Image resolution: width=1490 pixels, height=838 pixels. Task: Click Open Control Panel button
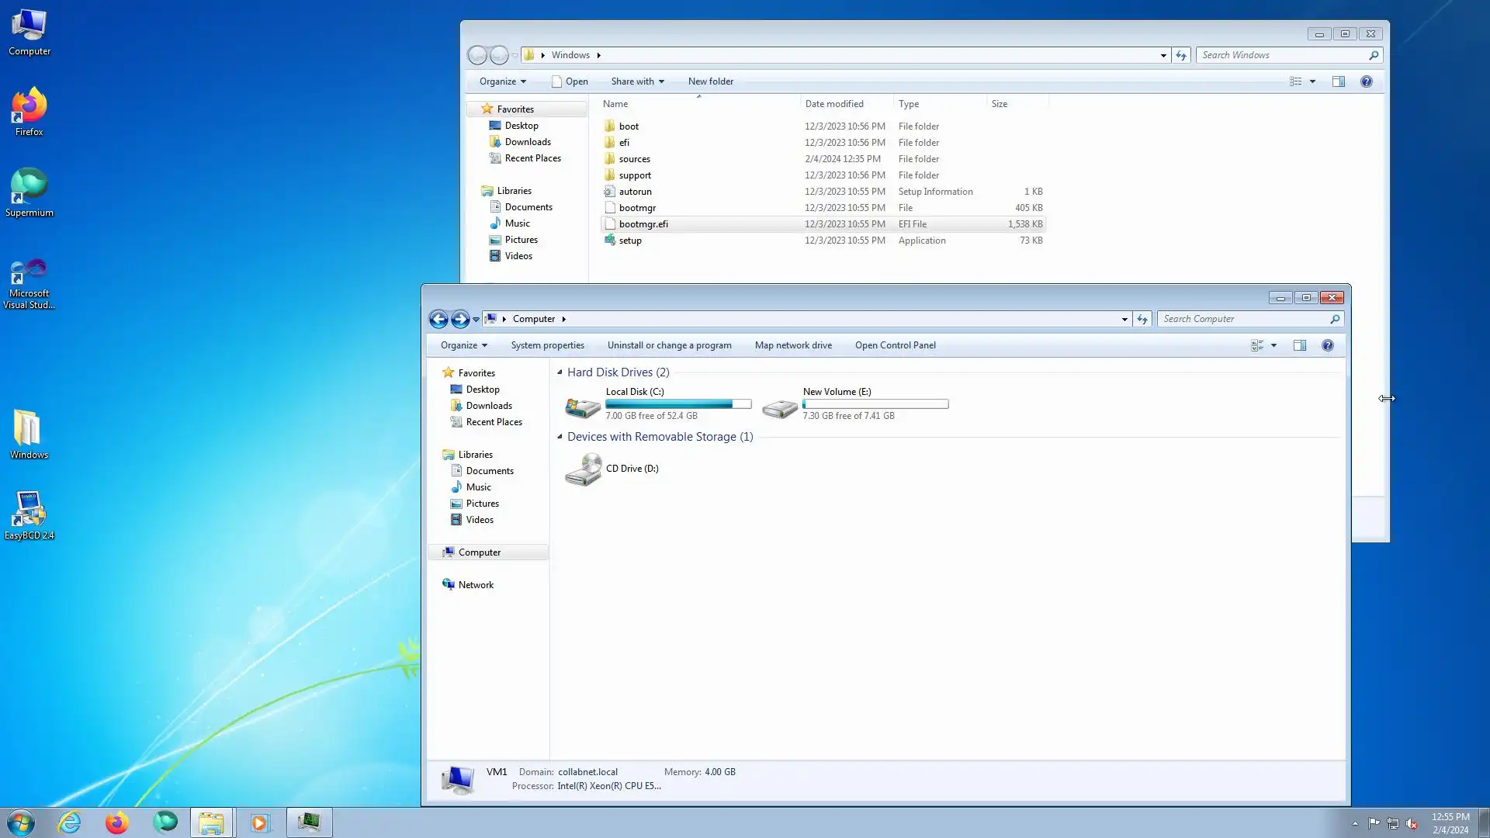[895, 345]
